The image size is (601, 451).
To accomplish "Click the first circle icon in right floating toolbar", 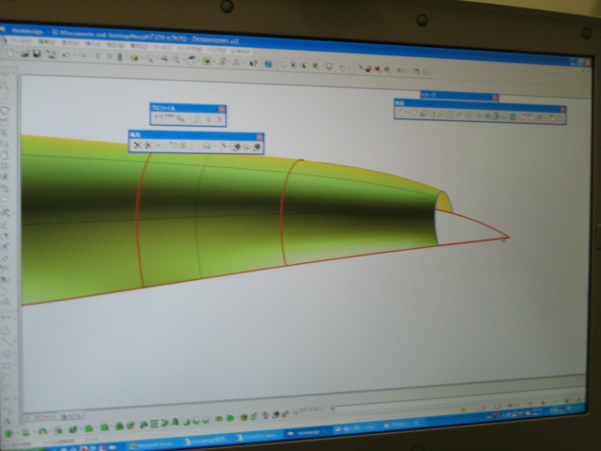I will click(402, 113).
